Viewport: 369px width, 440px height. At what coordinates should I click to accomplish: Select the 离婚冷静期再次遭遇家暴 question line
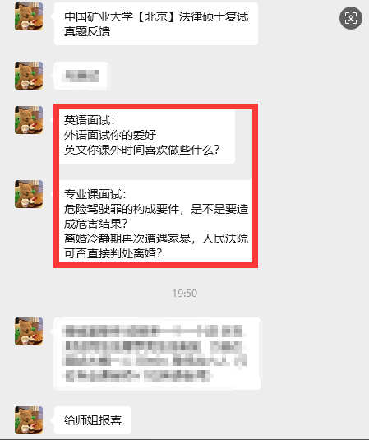click(x=156, y=239)
